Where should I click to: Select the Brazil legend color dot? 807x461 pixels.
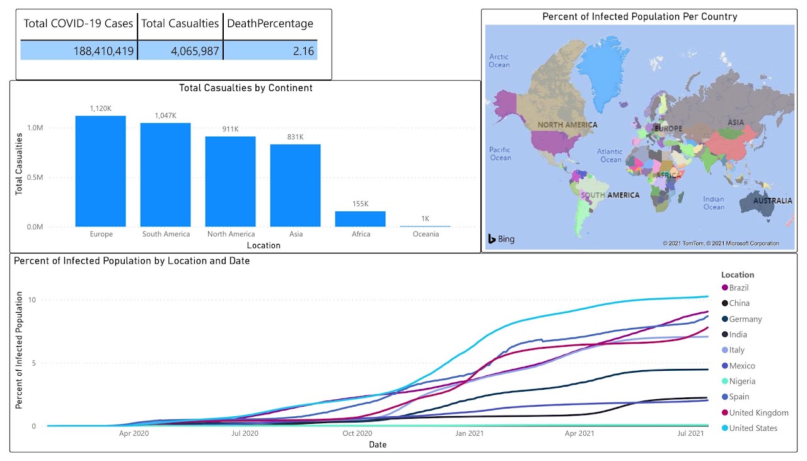tap(725, 288)
